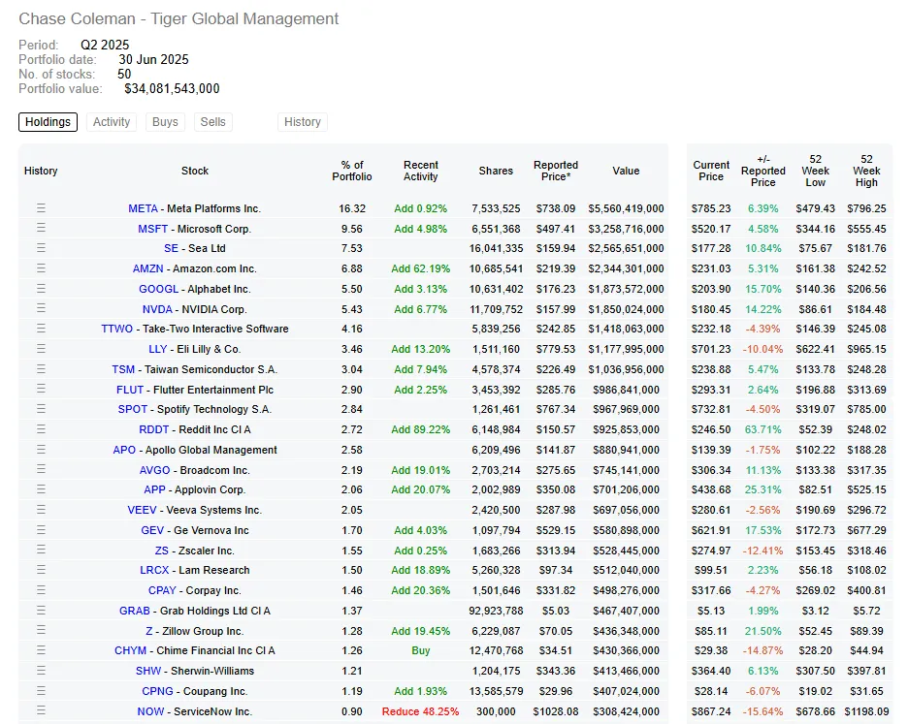
Task: Open history icon for AMZN row
Action: click(41, 268)
